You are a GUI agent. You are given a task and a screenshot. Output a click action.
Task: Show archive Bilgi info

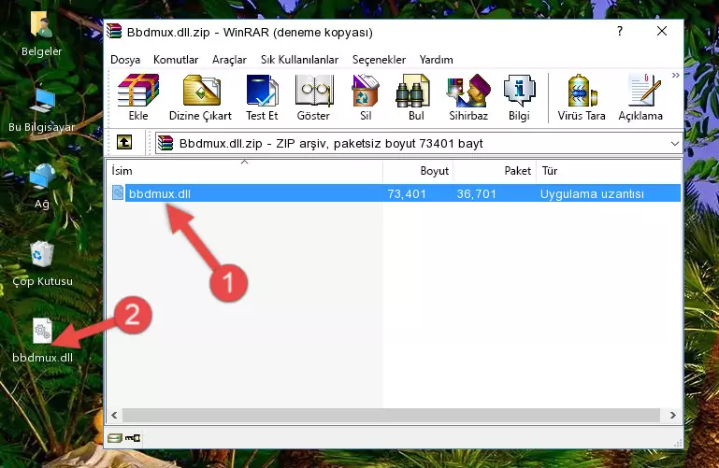pyautogui.click(x=519, y=97)
